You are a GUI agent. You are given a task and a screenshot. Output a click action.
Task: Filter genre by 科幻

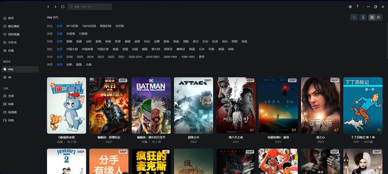click(147, 41)
